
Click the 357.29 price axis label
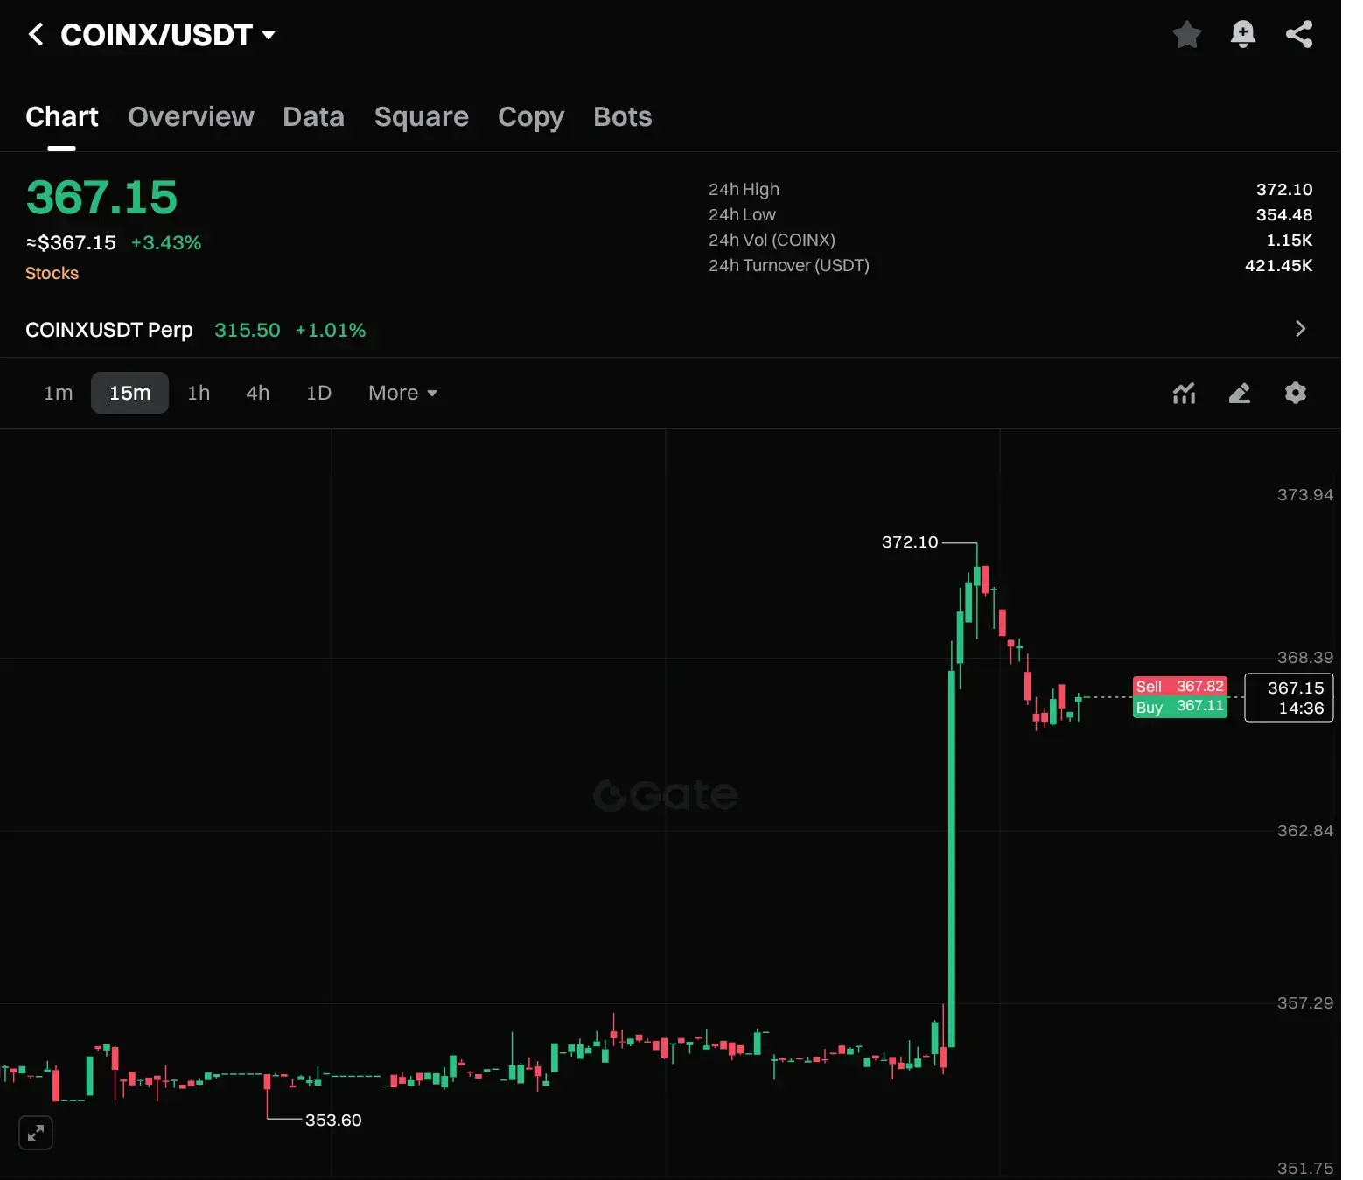click(x=1305, y=1003)
